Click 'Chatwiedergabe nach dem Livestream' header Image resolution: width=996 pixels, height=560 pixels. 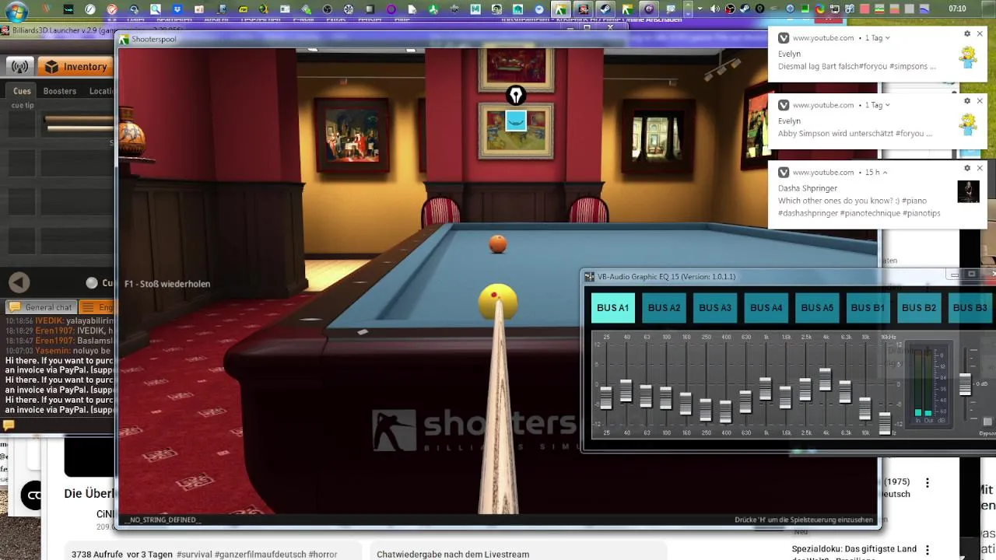pos(453,555)
